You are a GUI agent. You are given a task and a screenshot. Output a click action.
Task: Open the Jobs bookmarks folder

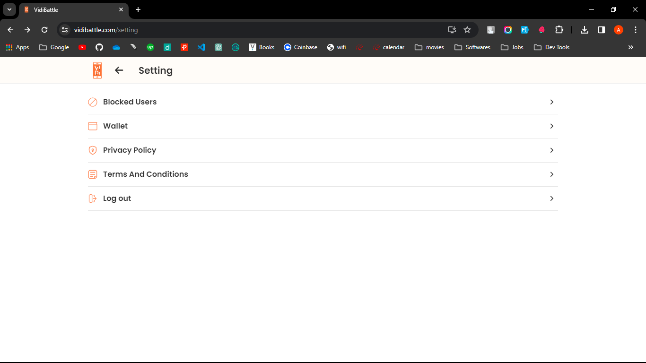pyautogui.click(x=512, y=47)
